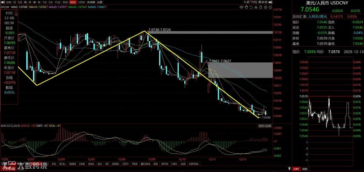Switch indicator to EXPMA
364x172 pixels.
tap(193, 164)
